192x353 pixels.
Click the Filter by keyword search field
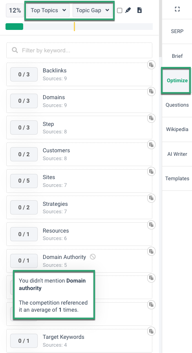pos(79,50)
